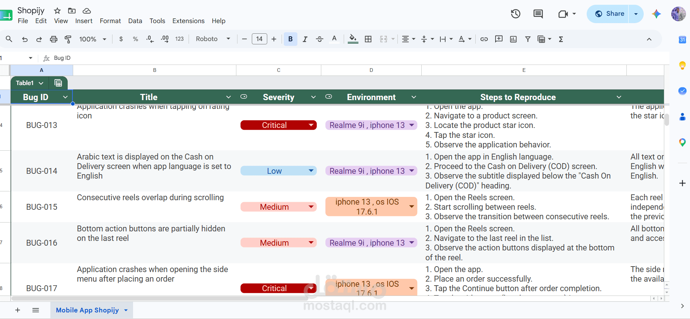The width and height of the screenshot is (690, 319).
Task: Toggle bold formatting
Action: [x=290, y=39]
